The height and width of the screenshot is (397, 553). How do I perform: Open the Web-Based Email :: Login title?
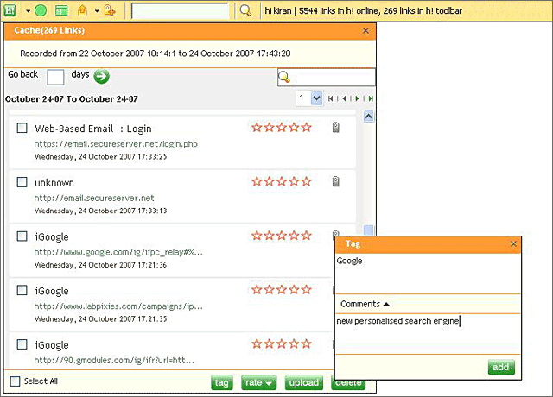pyautogui.click(x=93, y=129)
